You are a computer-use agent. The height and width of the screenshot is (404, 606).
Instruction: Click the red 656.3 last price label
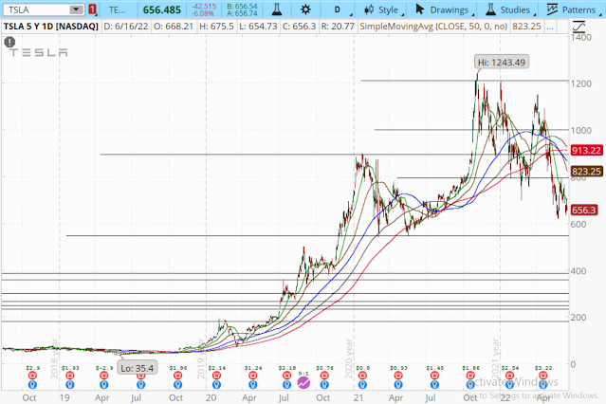coord(584,210)
